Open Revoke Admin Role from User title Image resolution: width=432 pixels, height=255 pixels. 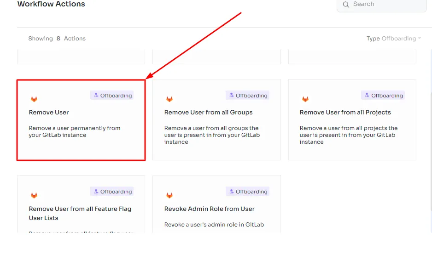210,209
